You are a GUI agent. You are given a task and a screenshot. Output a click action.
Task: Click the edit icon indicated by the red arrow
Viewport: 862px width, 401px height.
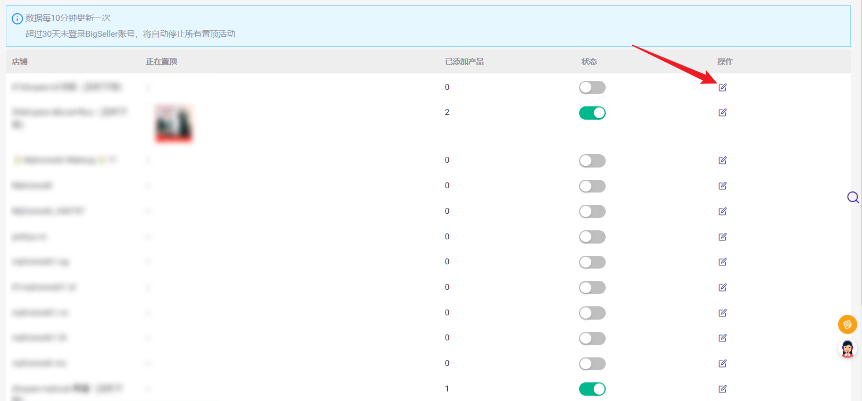[722, 87]
